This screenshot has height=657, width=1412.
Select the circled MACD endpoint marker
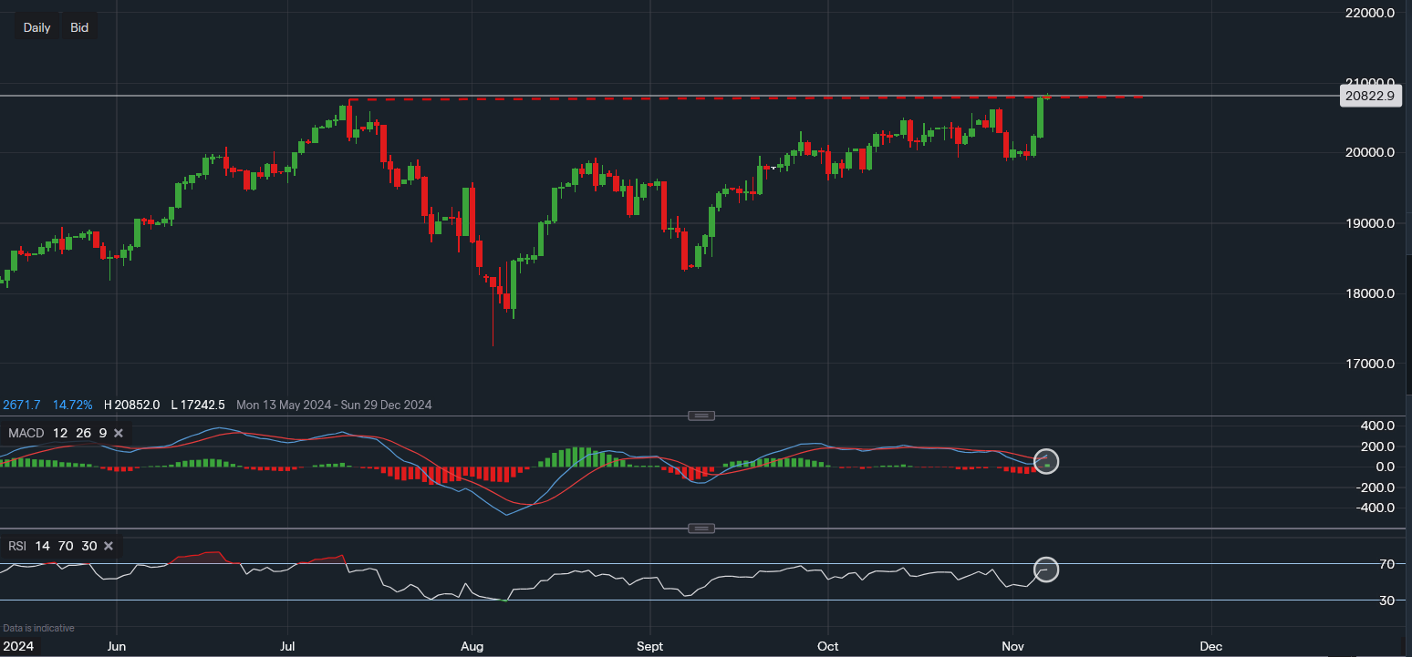pos(1046,462)
